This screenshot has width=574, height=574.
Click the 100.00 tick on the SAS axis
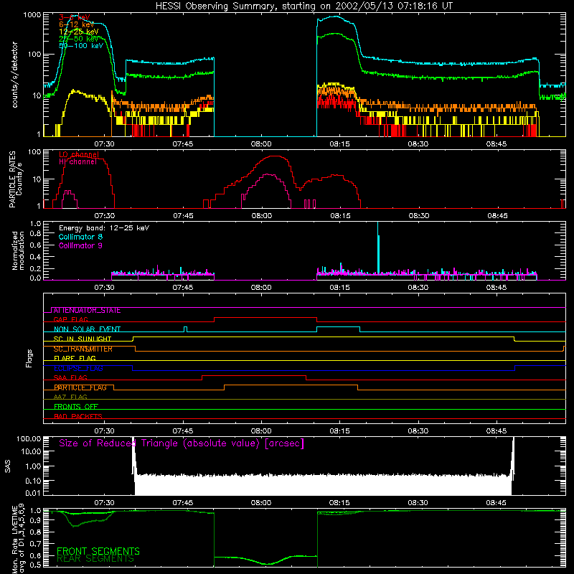(x=29, y=439)
